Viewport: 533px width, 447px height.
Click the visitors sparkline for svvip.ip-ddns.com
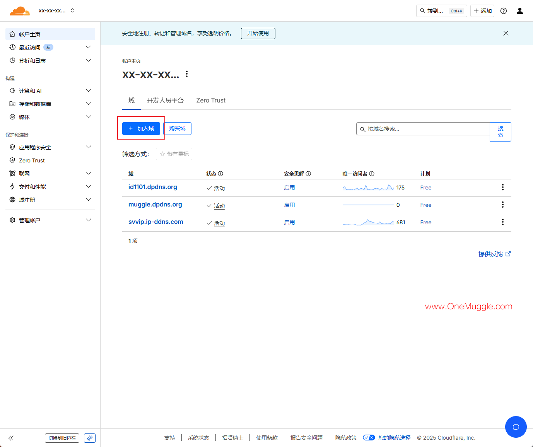(x=368, y=222)
